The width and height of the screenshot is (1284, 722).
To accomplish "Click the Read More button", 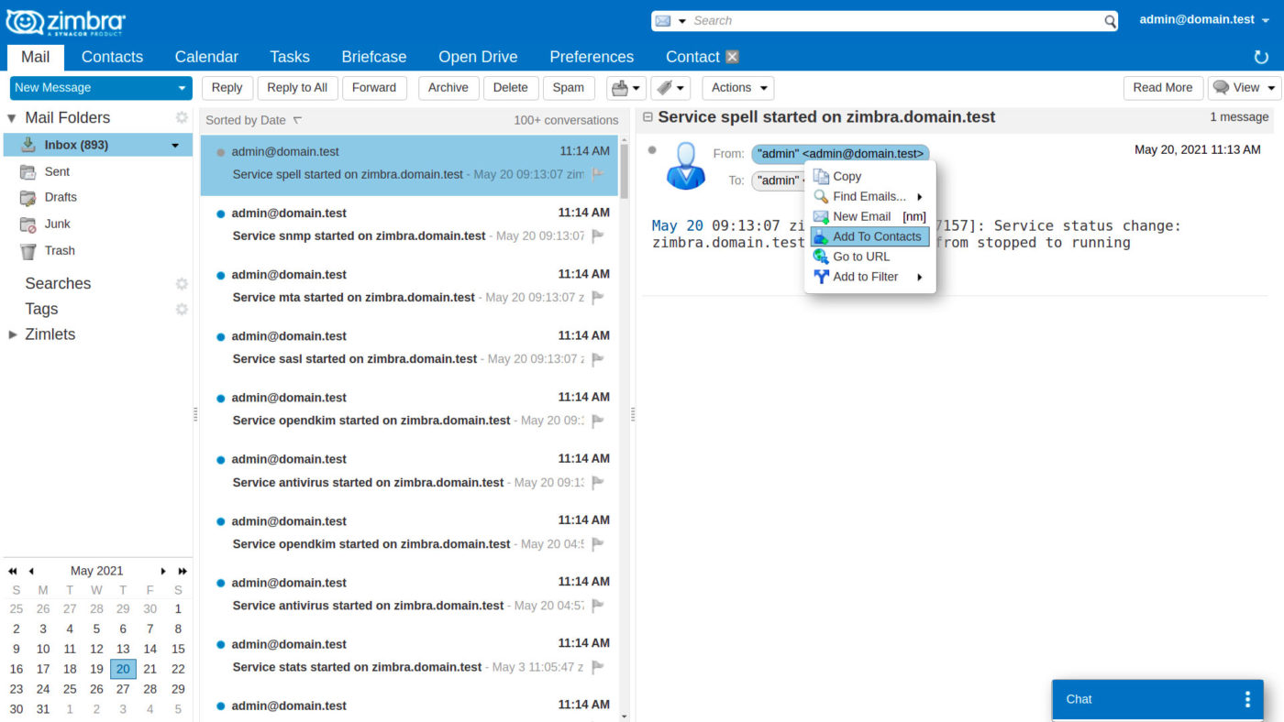I will 1162,88.
